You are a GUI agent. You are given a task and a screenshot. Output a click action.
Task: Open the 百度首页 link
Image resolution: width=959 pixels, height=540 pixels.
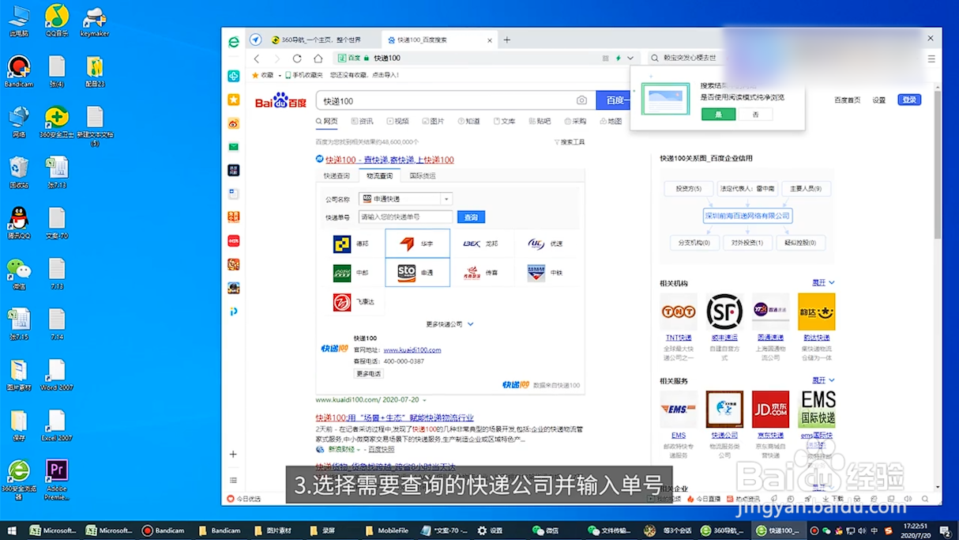click(x=848, y=100)
